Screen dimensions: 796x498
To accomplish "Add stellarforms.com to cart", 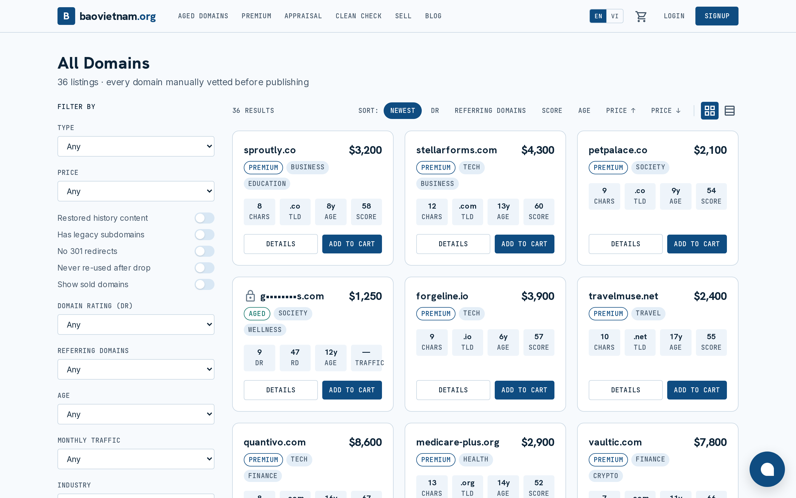I will click(524, 244).
